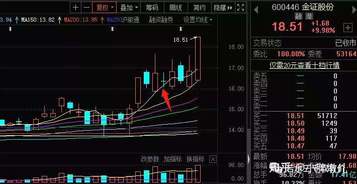Click 加指标 button
Image resolution: width=357 pixels, height=184 pixels.
172,159
